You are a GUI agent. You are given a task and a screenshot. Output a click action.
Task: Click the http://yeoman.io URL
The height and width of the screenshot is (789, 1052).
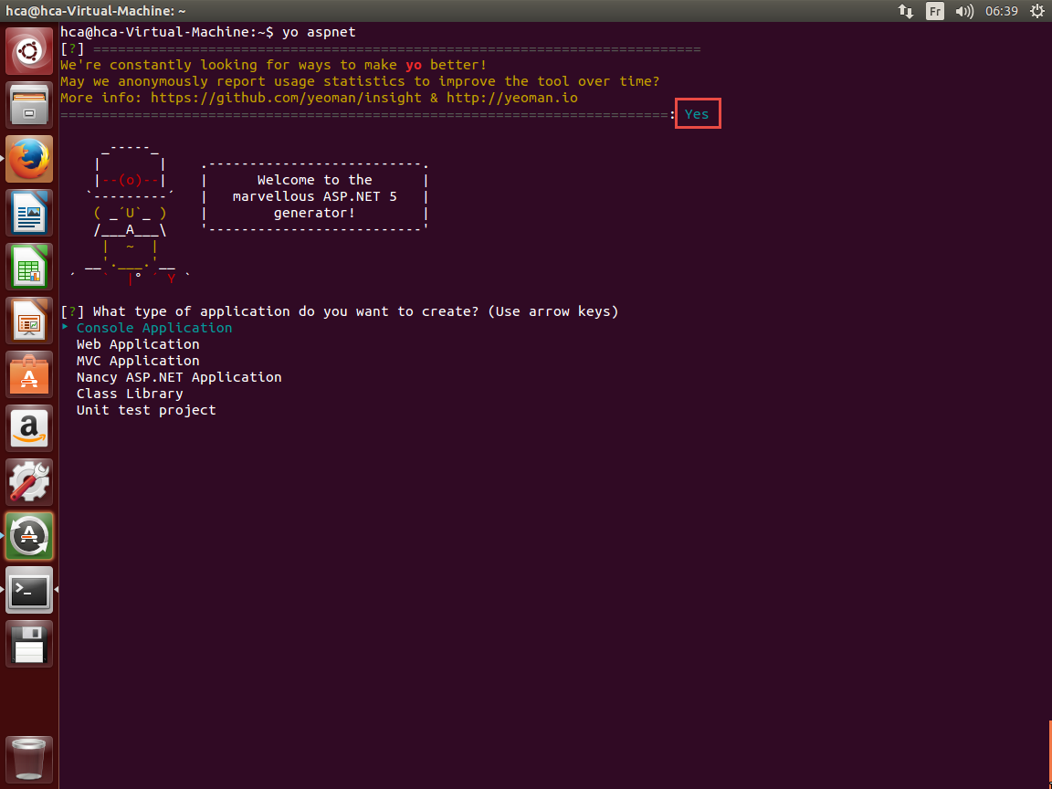(x=512, y=98)
